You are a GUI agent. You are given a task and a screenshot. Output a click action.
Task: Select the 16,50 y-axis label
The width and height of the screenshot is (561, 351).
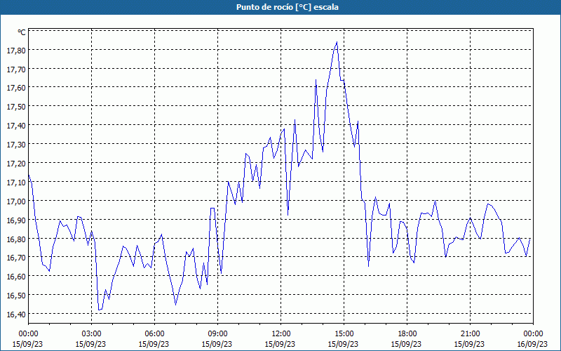click(x=16, y=296)
